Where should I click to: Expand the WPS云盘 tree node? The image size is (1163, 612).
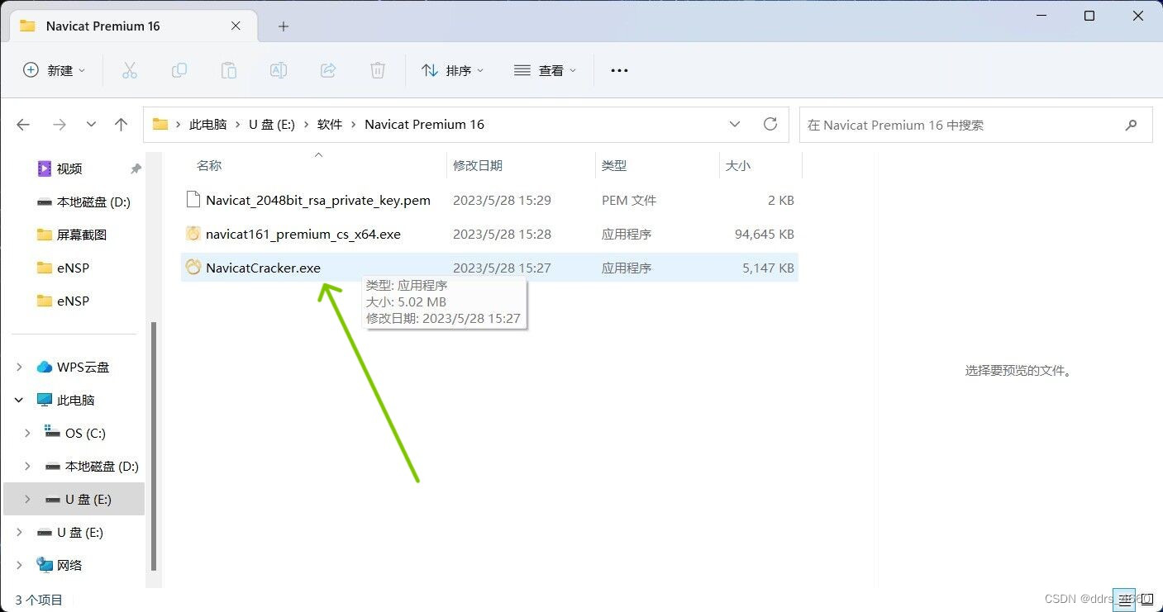click(x=20, y=367)
